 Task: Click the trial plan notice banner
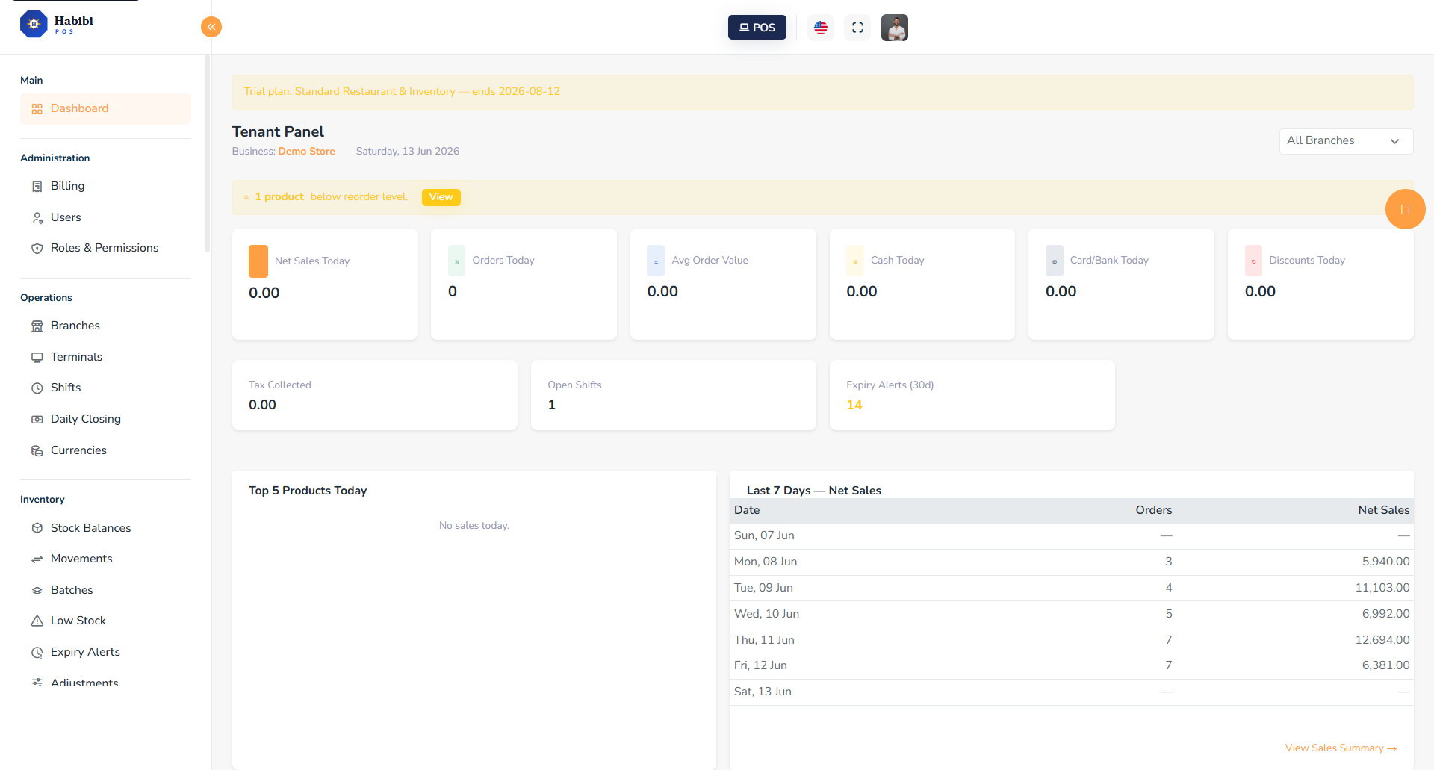(823, 92)
